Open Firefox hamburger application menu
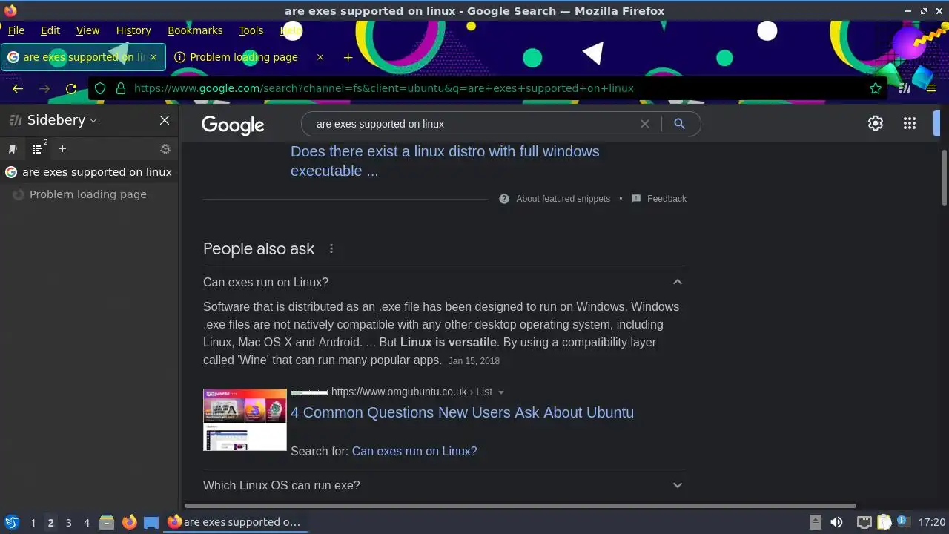 click(x=931, y=88)
